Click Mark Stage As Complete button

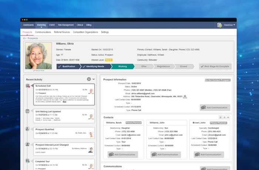click(x=215, y=67)
